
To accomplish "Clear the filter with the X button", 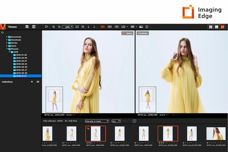I will [x=135, y=121].
